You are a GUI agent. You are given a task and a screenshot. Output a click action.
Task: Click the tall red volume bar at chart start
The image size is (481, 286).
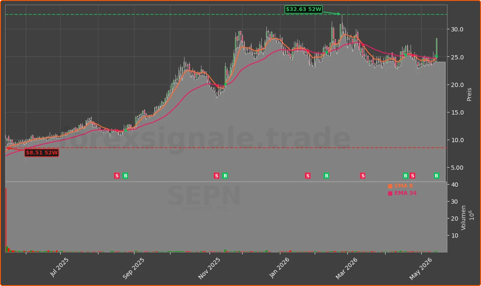(x=6, y=220)
